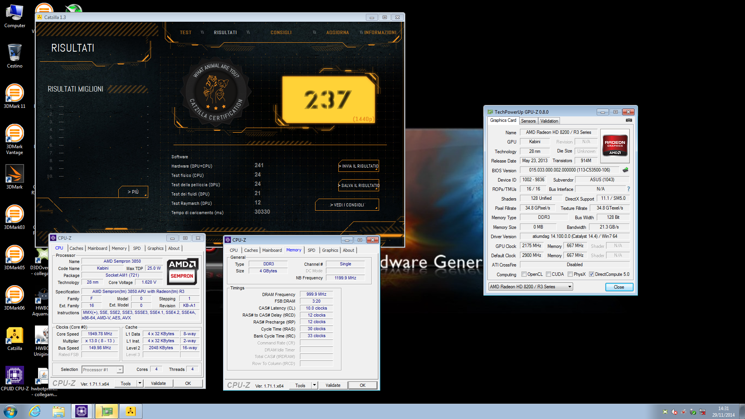This screenshot has height=419, width=745.
Task: Open the AGGIORNA tab in Catzilla
Action: (338, 33)
